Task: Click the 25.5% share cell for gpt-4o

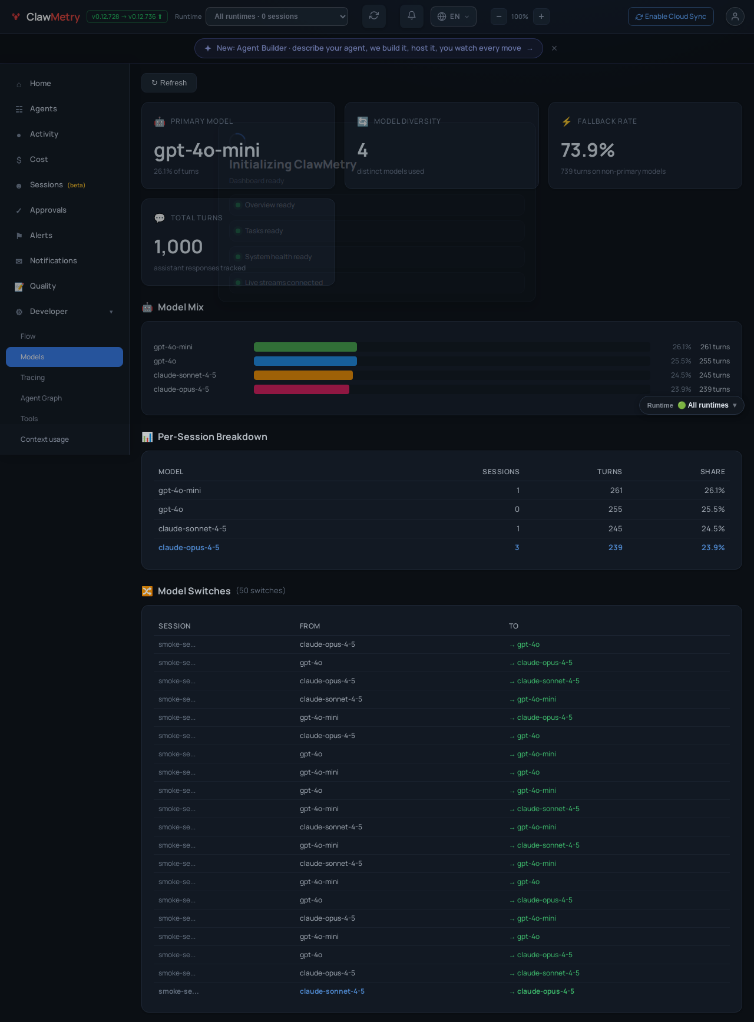Action: (713, 510)
